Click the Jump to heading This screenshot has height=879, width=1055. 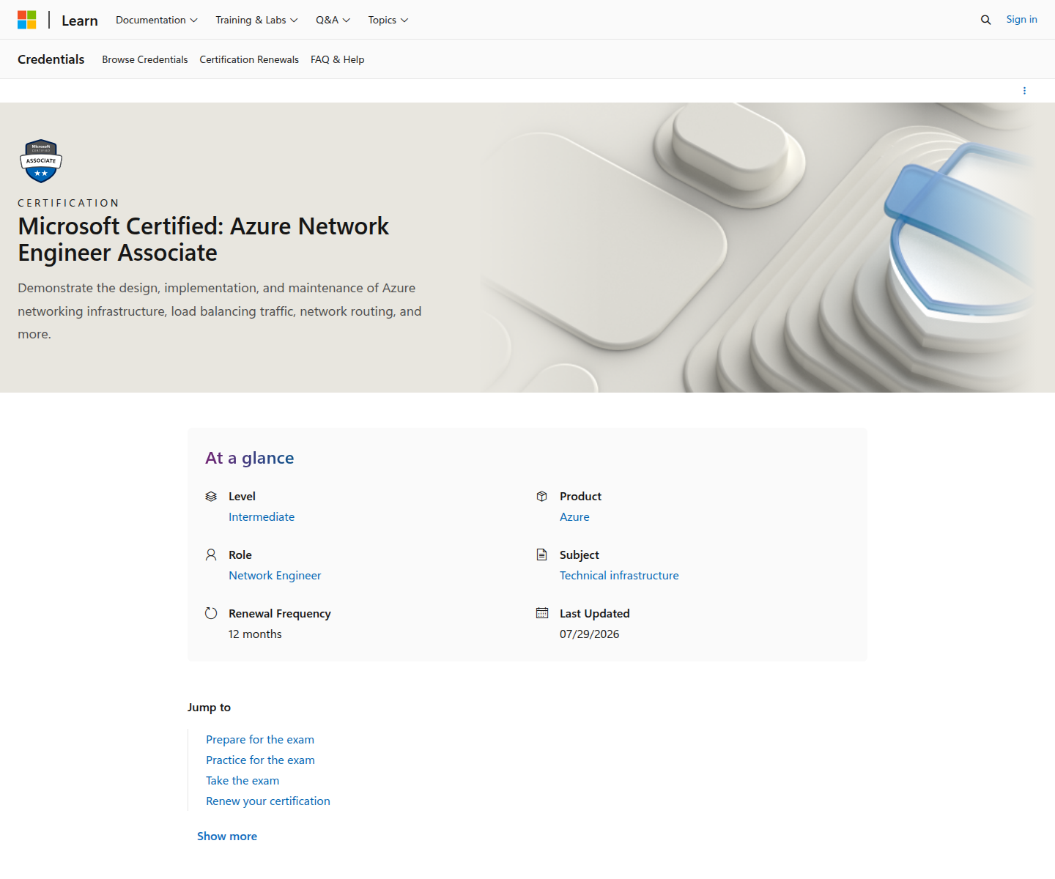pyautogui.click(x=209, y=708)
